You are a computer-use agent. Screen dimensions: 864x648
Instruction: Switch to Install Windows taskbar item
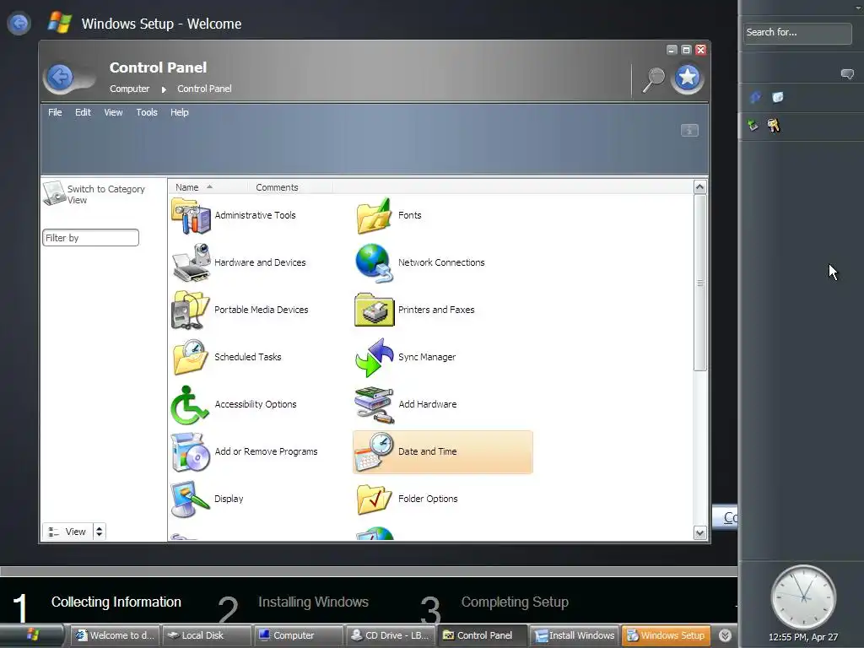click(x=574, y=635)
